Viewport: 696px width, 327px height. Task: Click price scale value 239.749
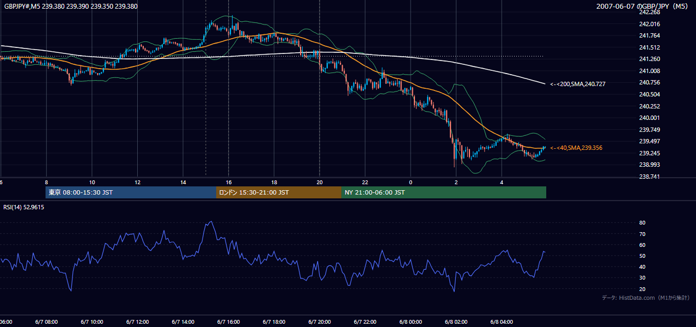[649, 130]
